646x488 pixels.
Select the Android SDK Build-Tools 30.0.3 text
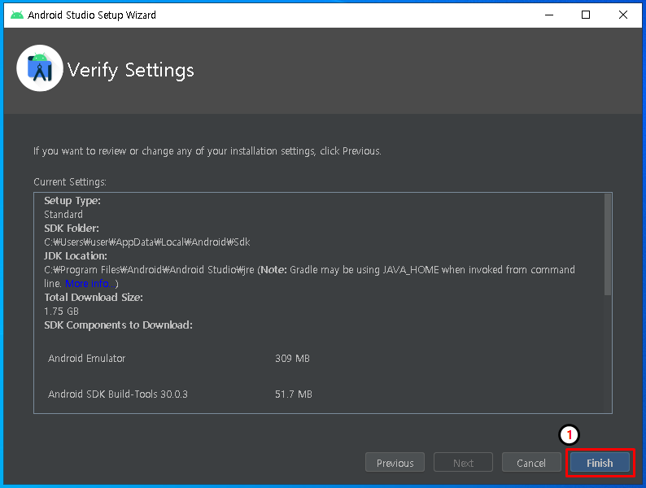[x=118, y=394]
